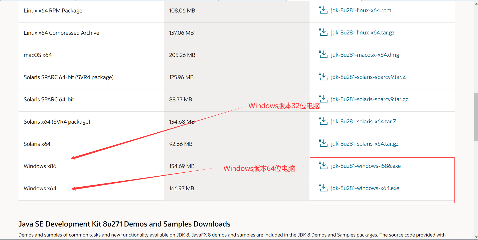Click the 154.69 MB size value
The width and height of the screenshot is (478, 240).
(x=182, y=166)
